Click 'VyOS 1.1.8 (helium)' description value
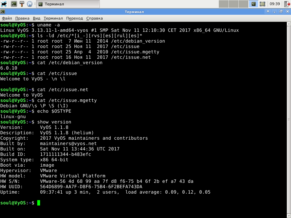The height and width of the screenshot is (218, 291). (67, 133)
